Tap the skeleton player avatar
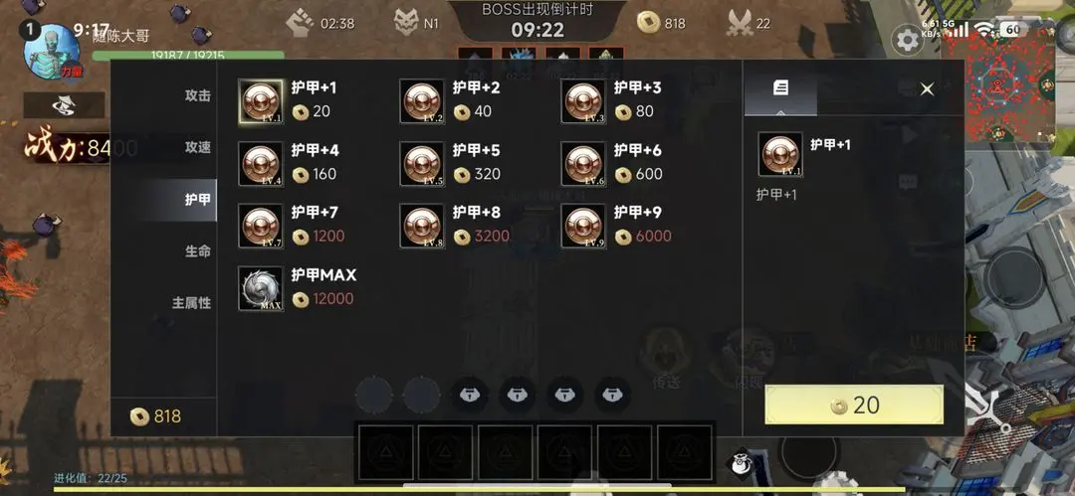 52,51
